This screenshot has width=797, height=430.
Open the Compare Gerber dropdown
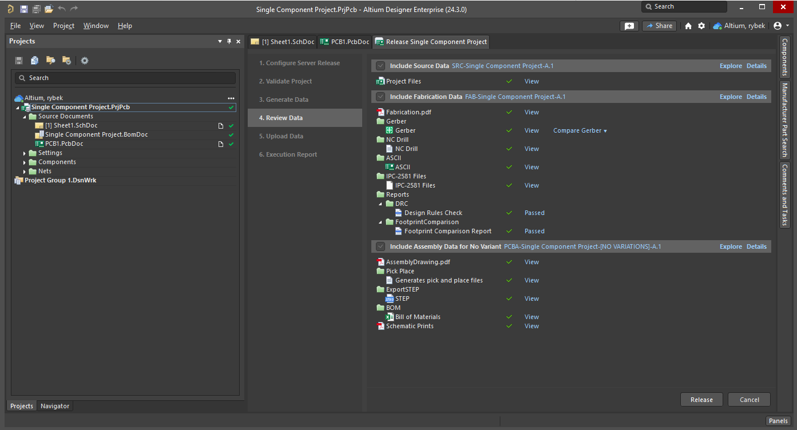point(580,130)
